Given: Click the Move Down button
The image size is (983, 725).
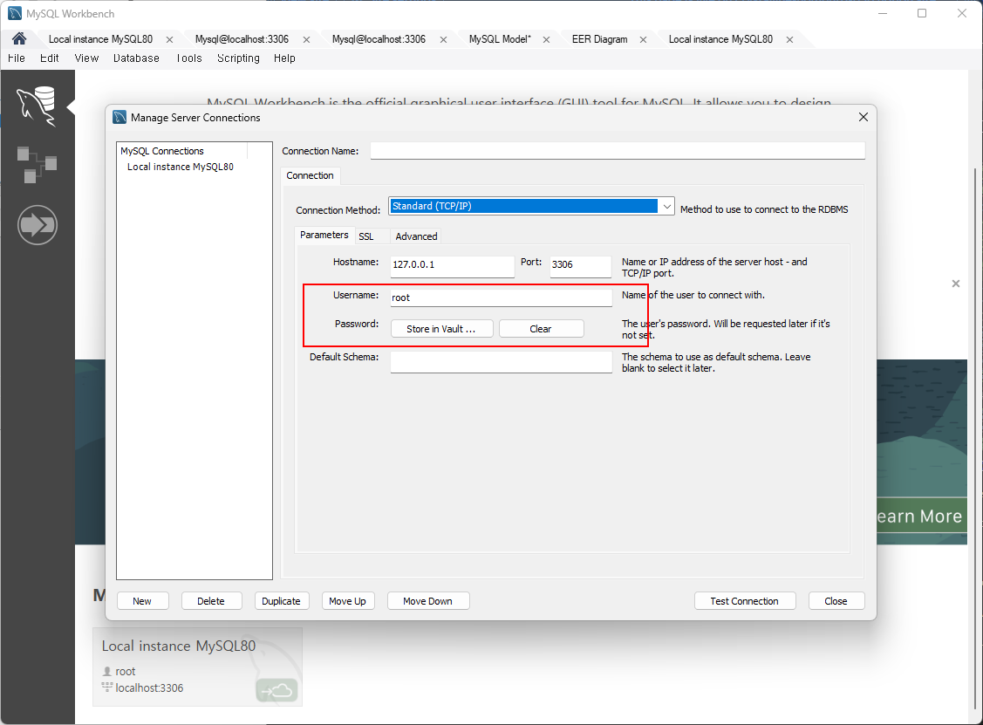Looking at the screenshot, I should click(x=427, y=601).
